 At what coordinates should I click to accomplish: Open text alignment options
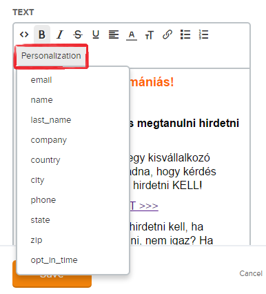pos(114,35)
